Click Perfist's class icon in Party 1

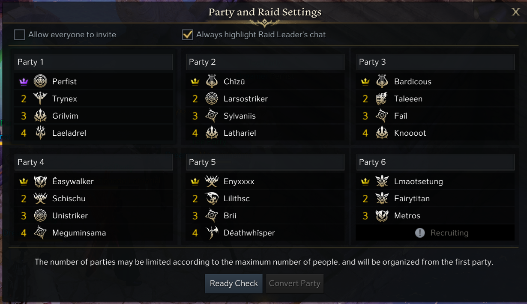click(40, 81)
